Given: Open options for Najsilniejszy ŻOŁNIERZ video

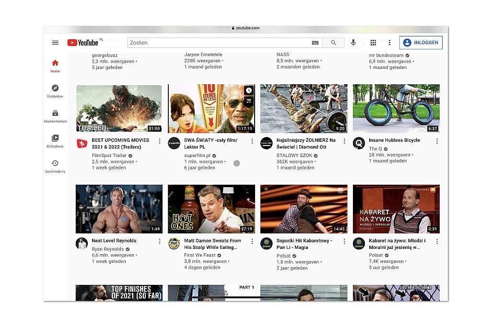Looking at the screenshot, I should 344,141.
